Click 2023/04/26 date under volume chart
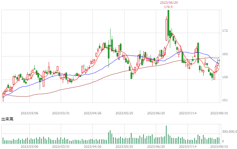This screenshot has height=149, width=237. pos(93,147)
